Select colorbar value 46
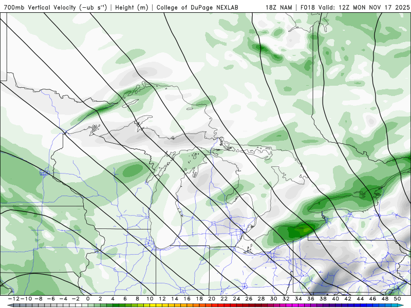 click(x=372, y=299)
